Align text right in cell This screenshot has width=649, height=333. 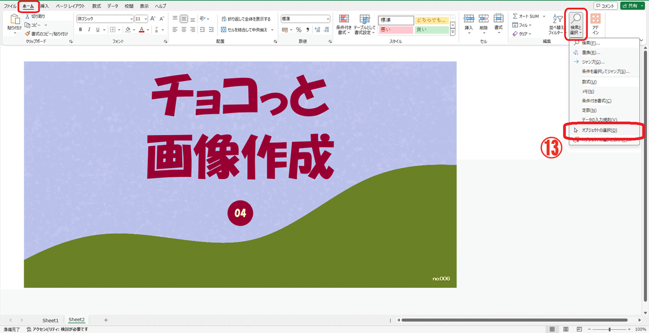[x=193, y=30]
